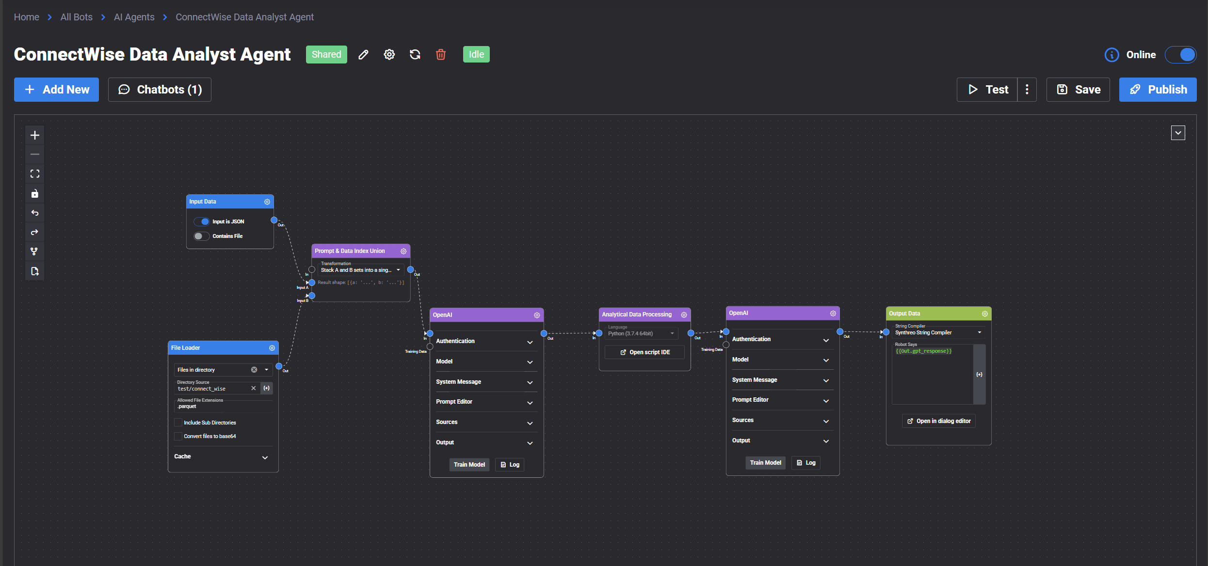This screenshot has width=1208, height=566.
Task: Zoom in on the canvas with plus
Action: pyautogui.click(x=35, y=135)
